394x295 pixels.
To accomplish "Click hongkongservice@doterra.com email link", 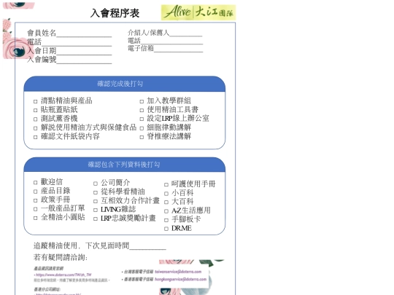I will [x=181, y=279].
